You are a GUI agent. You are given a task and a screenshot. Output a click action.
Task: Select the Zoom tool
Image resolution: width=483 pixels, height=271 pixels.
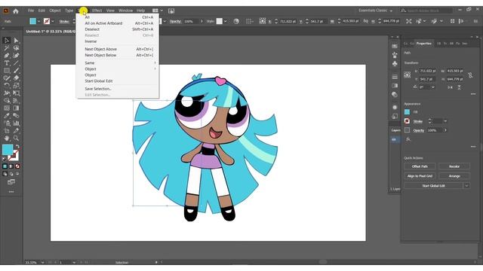17,139
